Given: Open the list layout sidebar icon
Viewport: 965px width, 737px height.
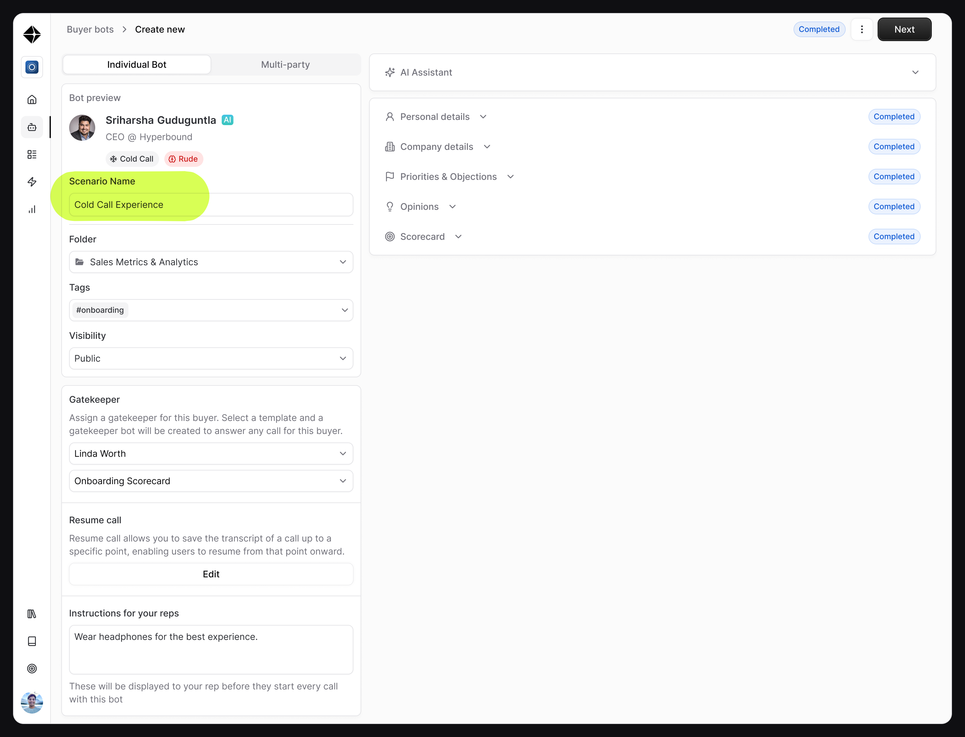Looking at the screenshot, I should (32, 154).
